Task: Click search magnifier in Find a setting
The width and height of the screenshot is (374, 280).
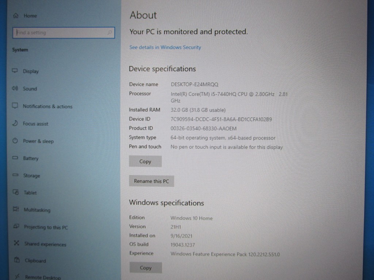Action: 110,33
